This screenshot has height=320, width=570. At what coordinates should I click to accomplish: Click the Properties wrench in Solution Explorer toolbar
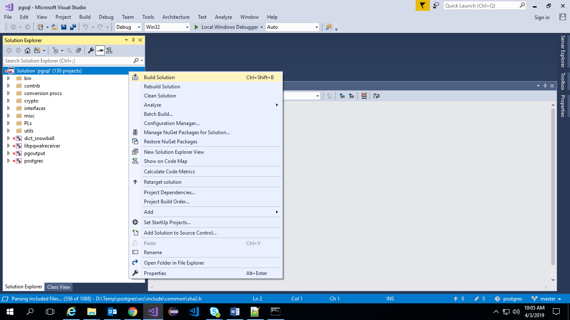[x=91, y=50]
